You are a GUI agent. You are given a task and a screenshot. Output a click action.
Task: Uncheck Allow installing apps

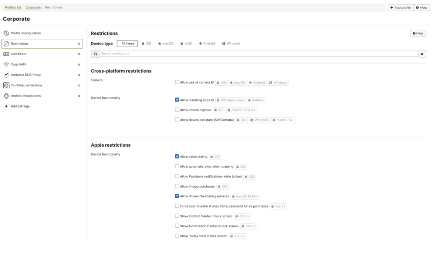[177, 100]
